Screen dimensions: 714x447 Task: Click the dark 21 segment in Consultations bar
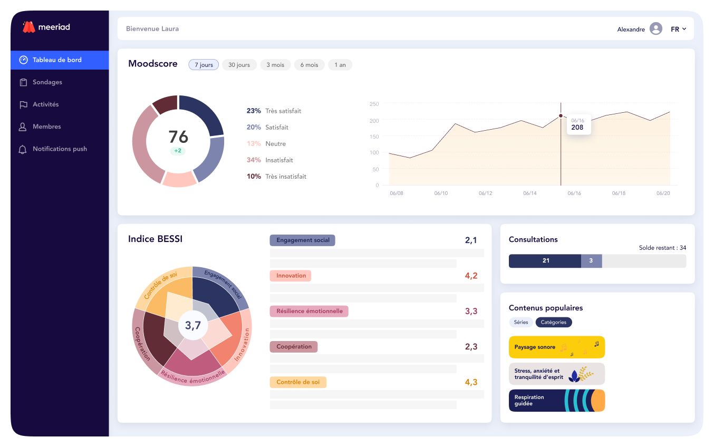545,261
